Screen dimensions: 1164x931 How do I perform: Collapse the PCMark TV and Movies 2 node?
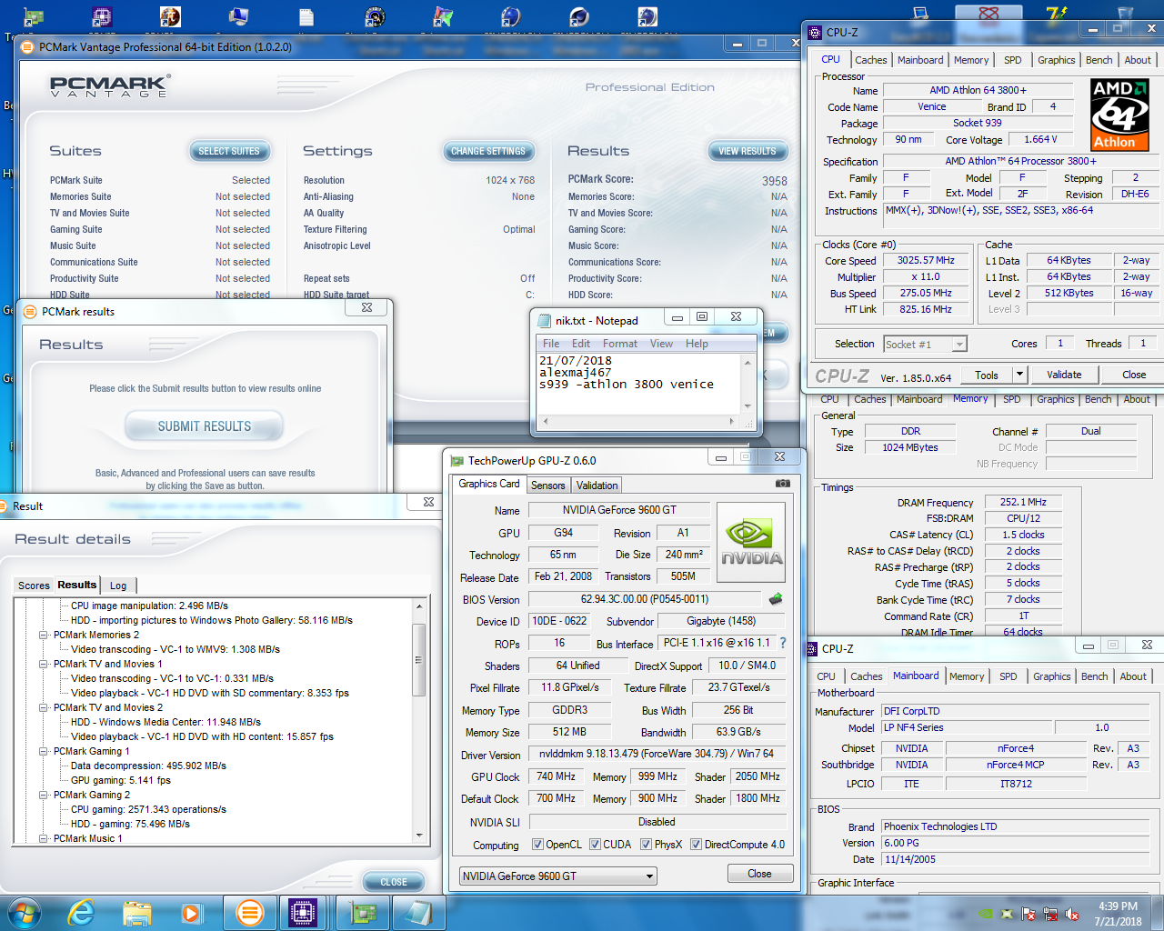43,707
